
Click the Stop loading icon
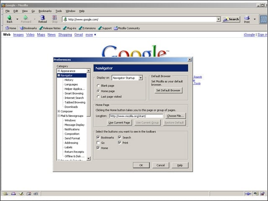click(54, 18)
